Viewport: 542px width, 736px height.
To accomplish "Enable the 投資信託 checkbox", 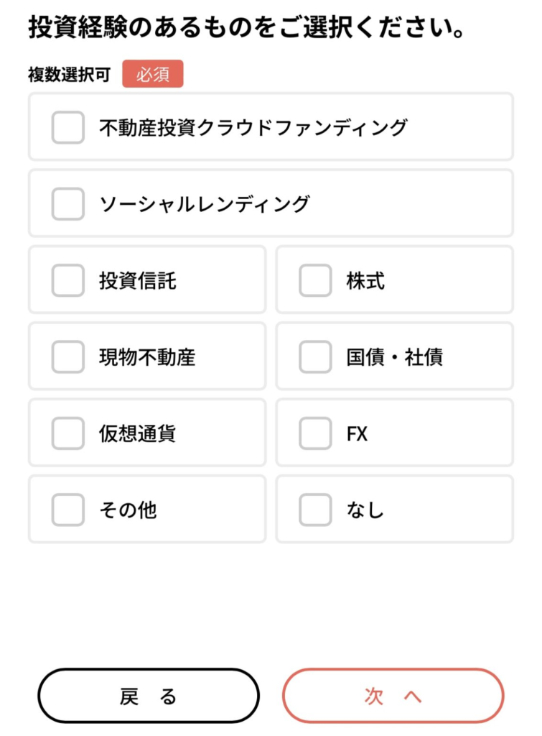I will 68,280.
